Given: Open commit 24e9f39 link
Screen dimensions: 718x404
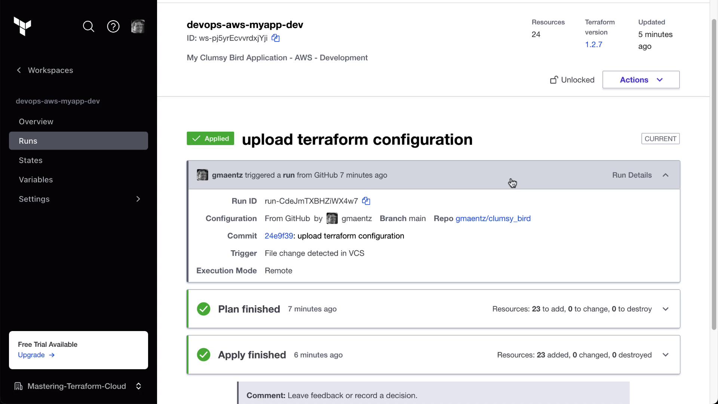Looking at the screenshot, I should 279,236.
